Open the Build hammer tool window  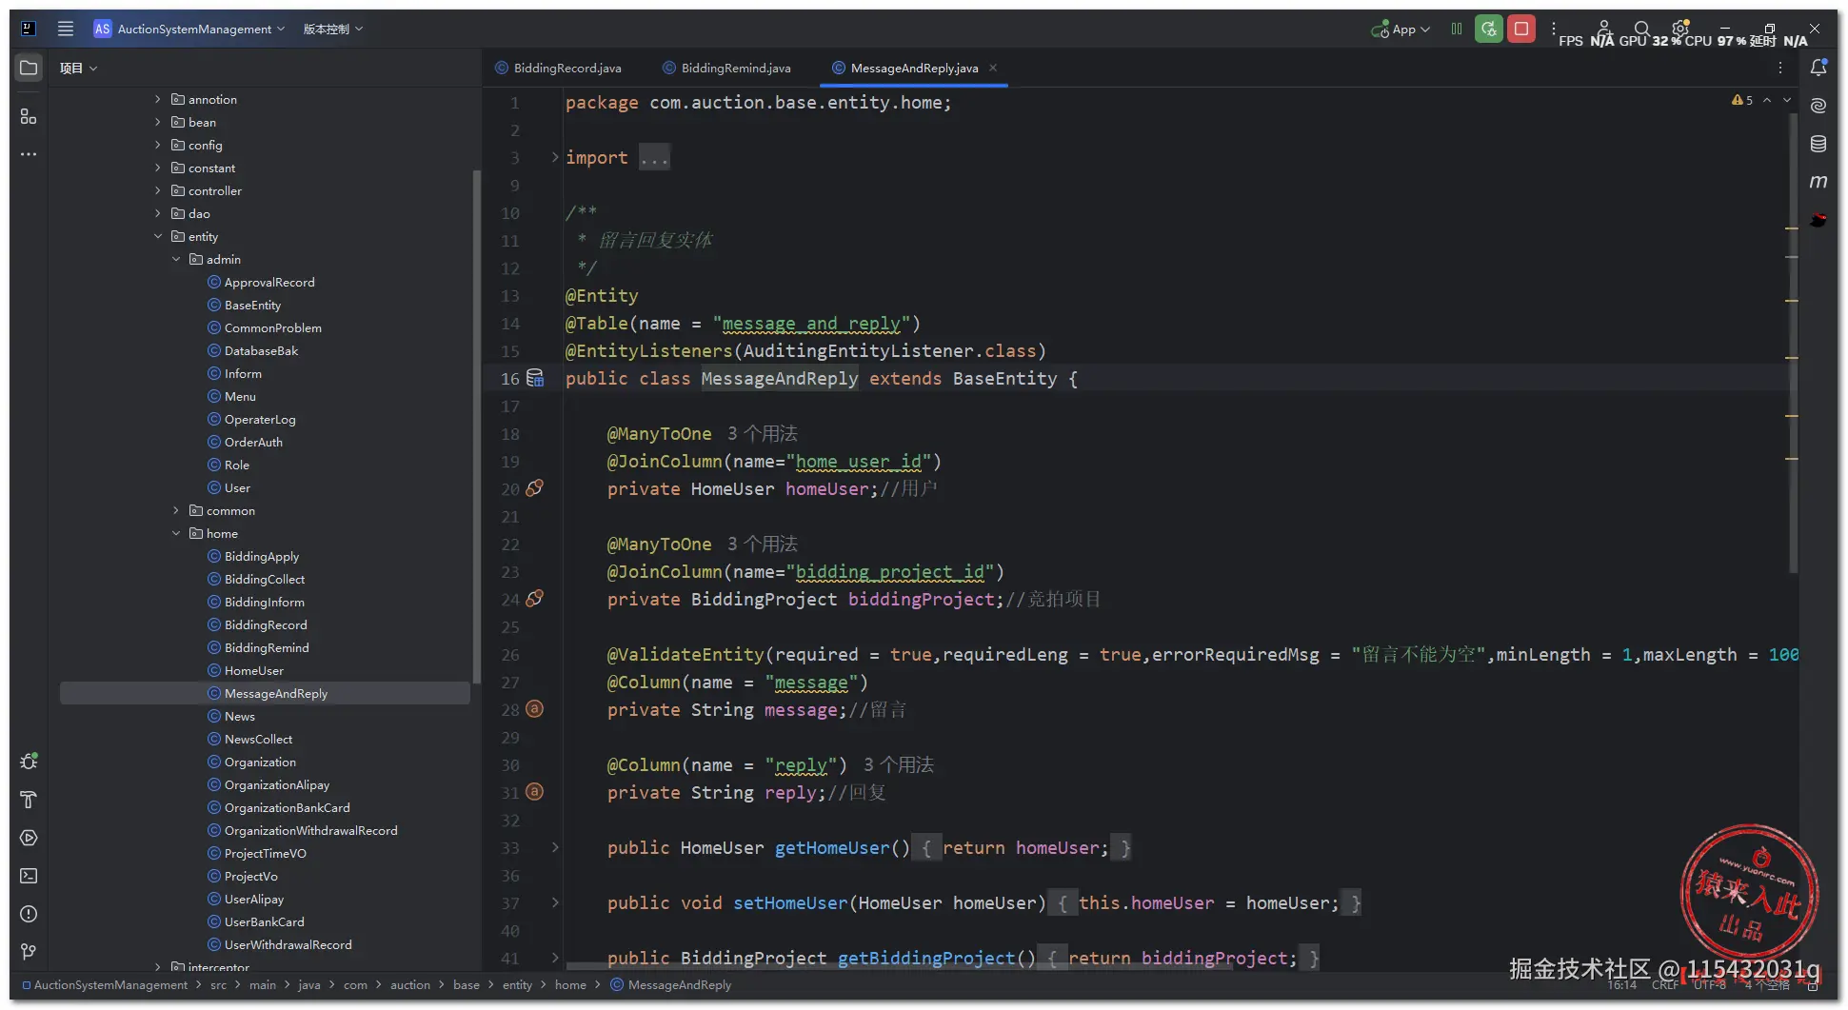pyautogui.click(x=29, y=800)
